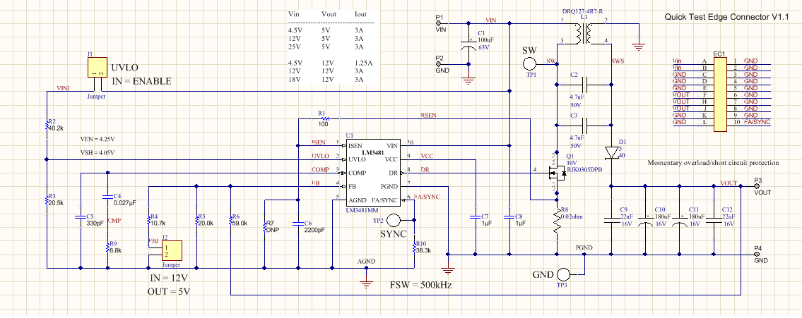Screen dimensions: 802x318
Task: Select the J1 UVLO jumper component
Action: [x=98, y=66]
